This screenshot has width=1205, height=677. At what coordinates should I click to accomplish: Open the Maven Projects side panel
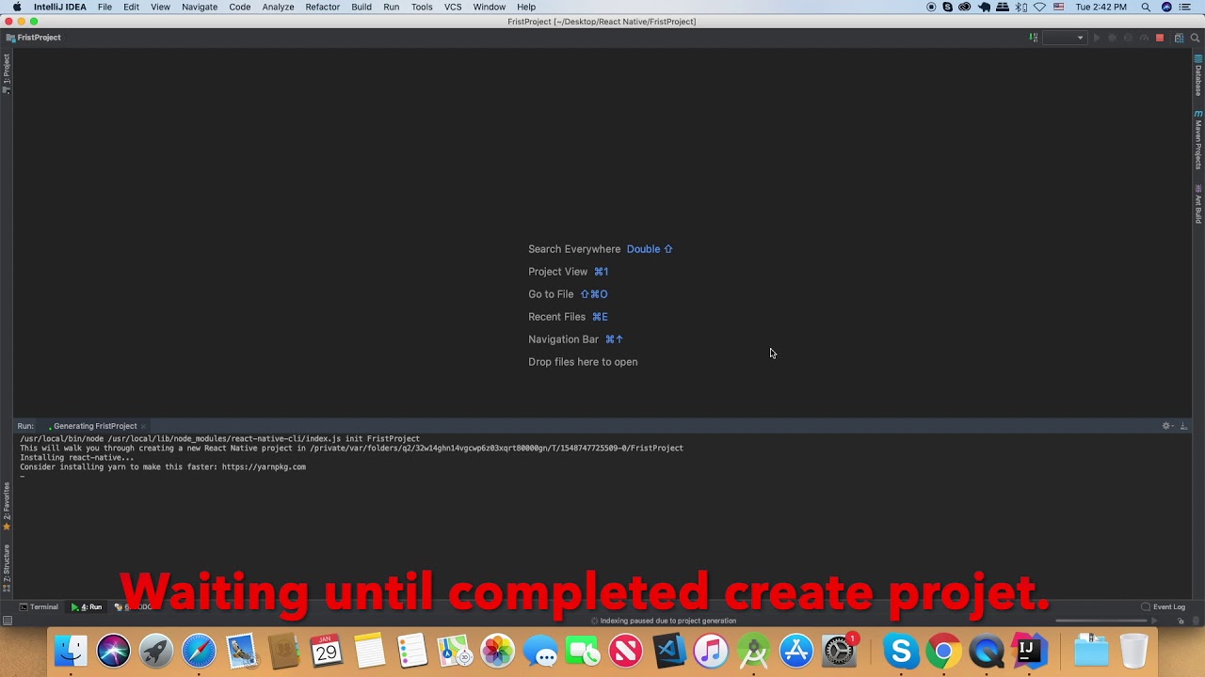pyautogui.click(x=1198, y=140)
